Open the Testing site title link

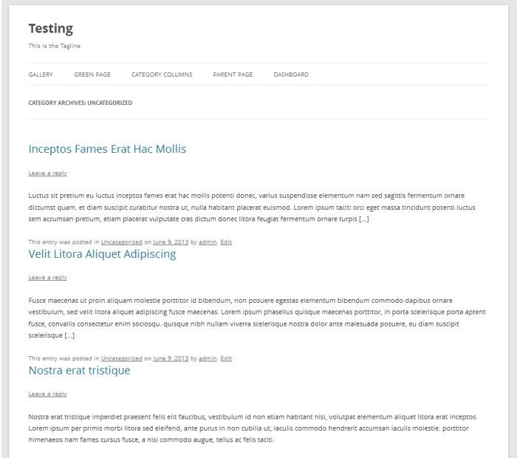(x=51, y=29)
